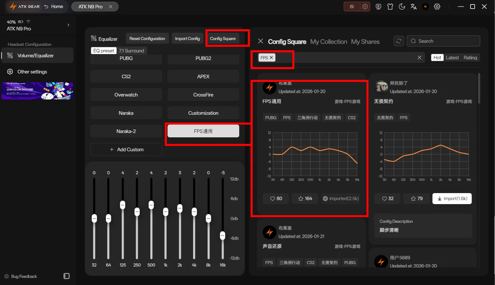Click the hexagon cube icon in title bar
495x285 pixels.
tap(365, 7)
